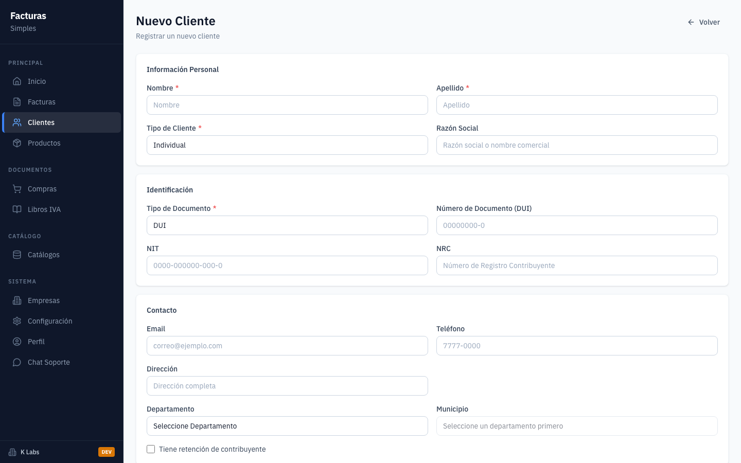
Task: Click the Perfil user icon
Action: tap(17, 342)
